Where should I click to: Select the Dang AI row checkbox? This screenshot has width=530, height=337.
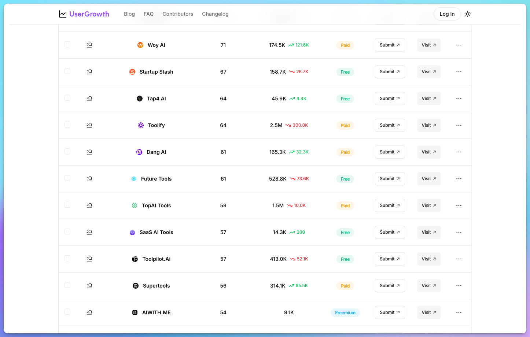[x=67, y=151]
